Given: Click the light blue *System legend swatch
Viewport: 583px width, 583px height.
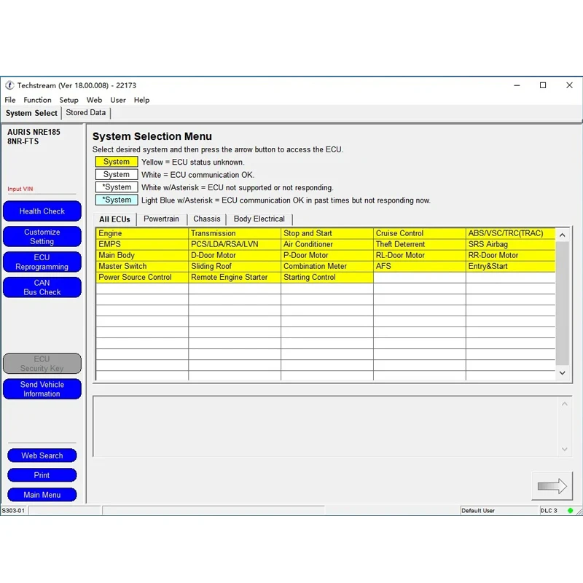Looking at the screenshot, I should [117, 200].
